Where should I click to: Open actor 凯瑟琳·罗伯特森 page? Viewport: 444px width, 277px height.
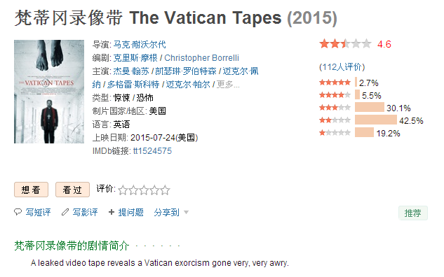pyautogui.click(x=186, y=71)
